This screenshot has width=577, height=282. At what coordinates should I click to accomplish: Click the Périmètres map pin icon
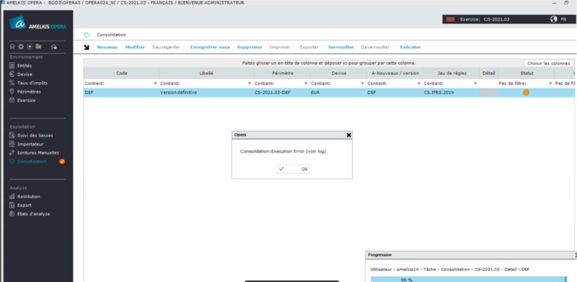12,92
